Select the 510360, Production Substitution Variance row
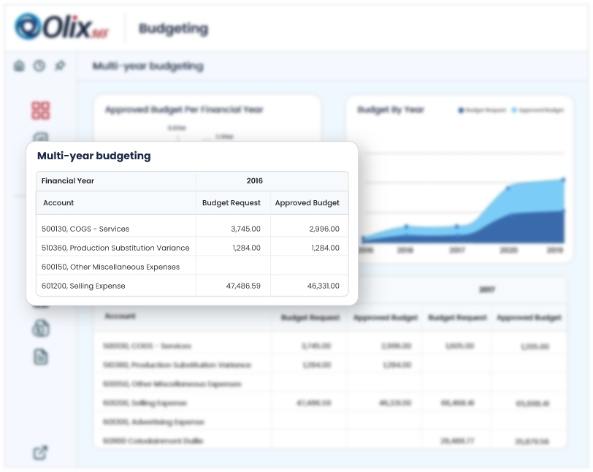The height and width of the screenshot is (472, 593). [115, 248]
